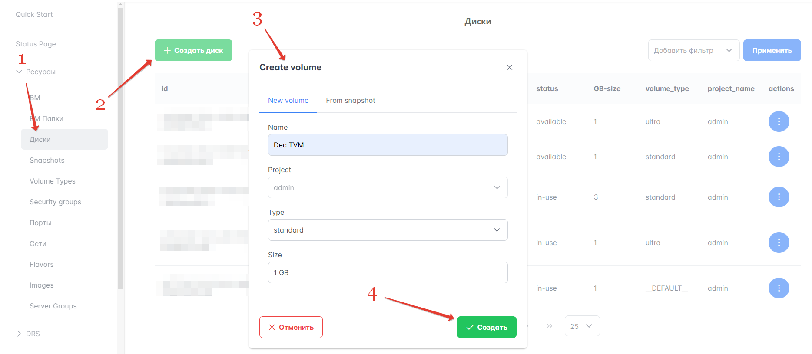Viewport: 812px width, 354px height.
Task: Open actions menu for first standard volume
Action: pos(779,157)
